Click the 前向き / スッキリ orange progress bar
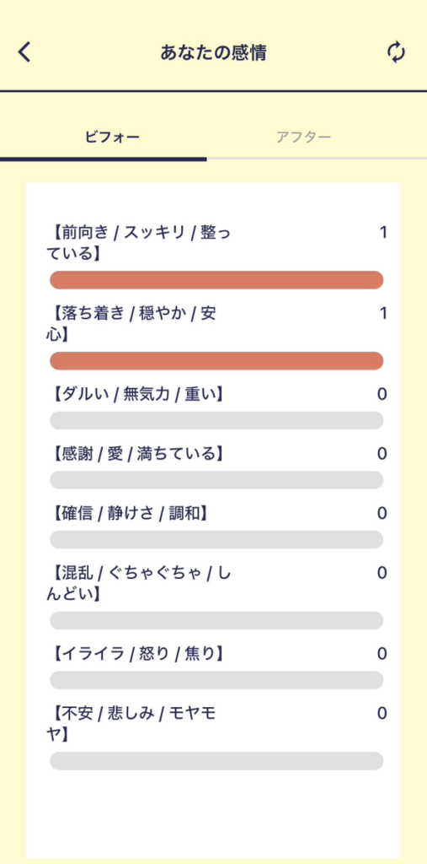Viewport: 427px width, 864px height. (x=216, y=280)
